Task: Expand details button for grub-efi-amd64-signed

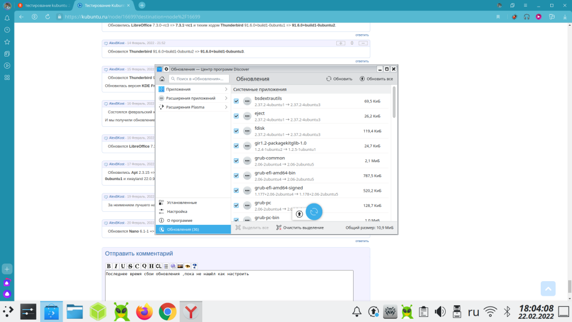Action: pos(247,191)
